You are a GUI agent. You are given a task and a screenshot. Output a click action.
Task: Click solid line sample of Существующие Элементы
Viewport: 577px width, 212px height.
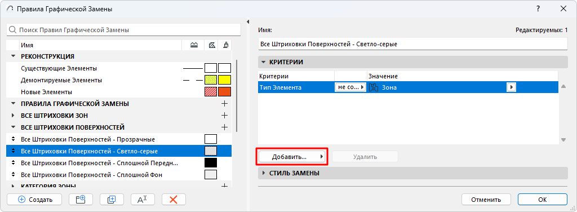point(193,68)
